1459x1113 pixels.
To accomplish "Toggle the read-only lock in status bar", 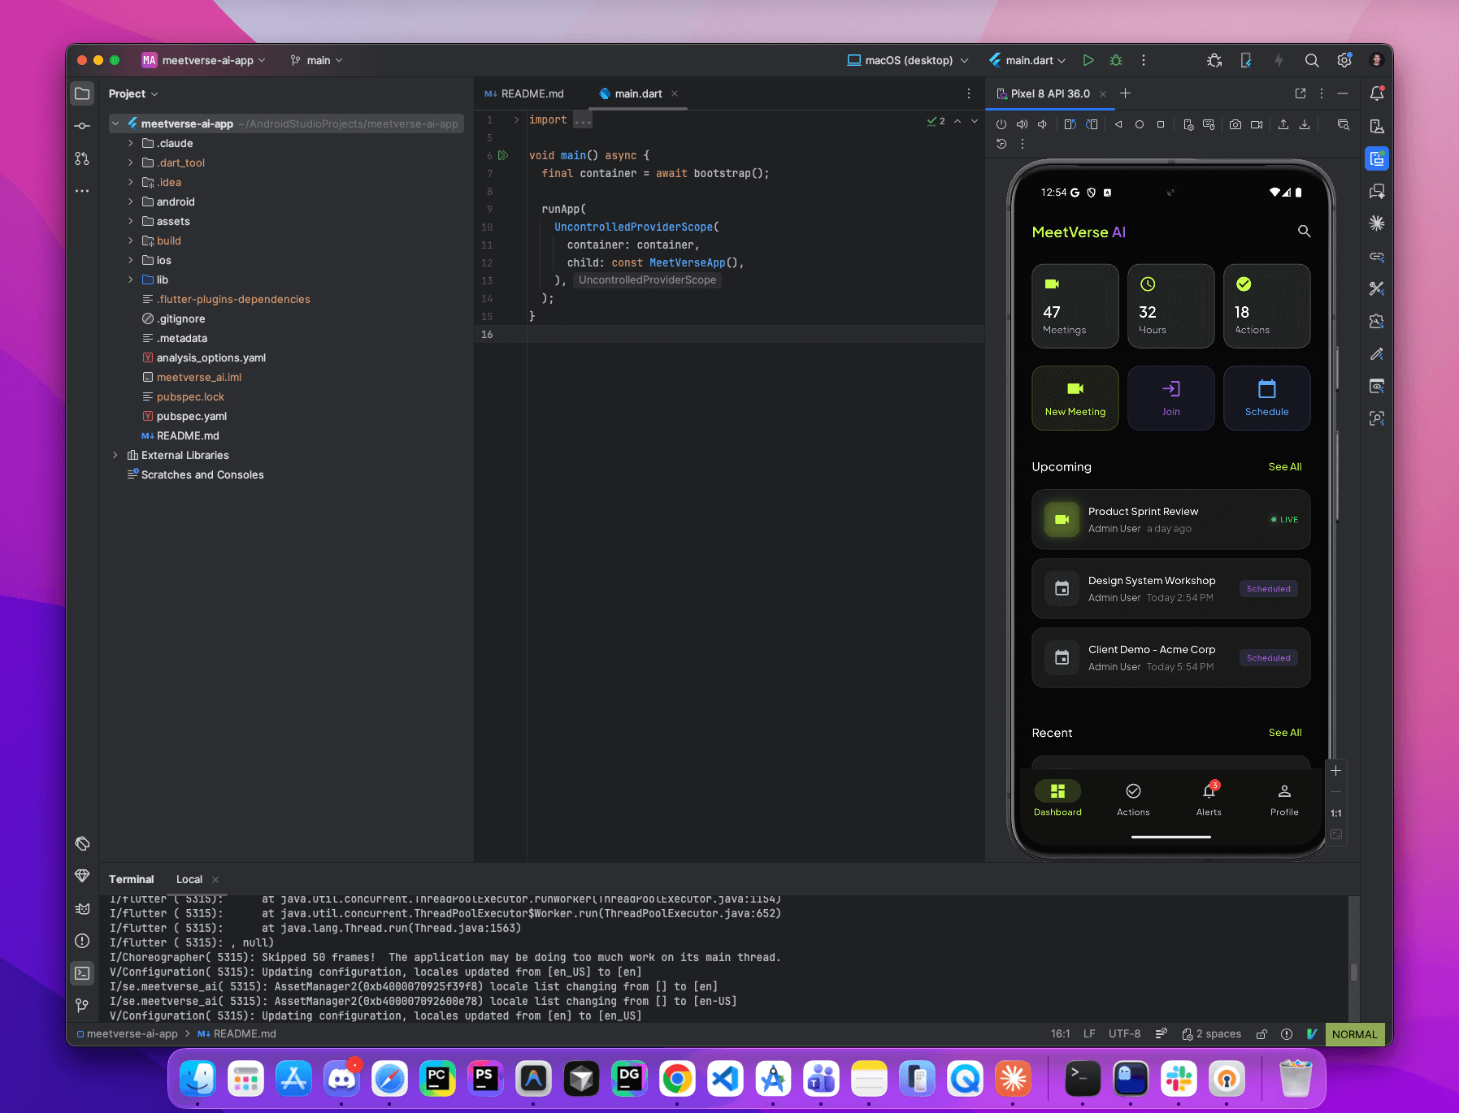I will coord(1261,1034).
